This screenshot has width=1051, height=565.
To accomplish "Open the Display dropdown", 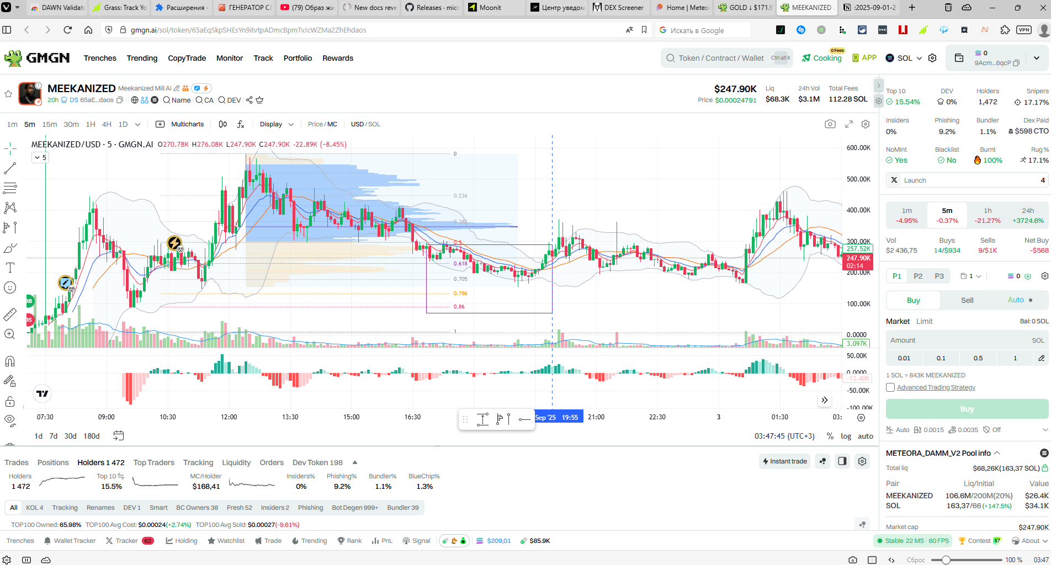I will coord(277,124).
